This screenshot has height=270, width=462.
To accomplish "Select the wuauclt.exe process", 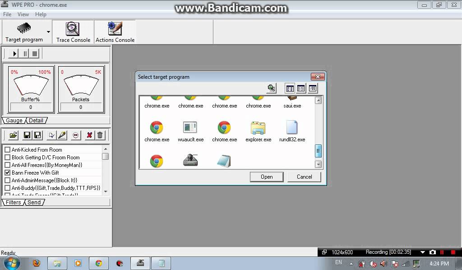I will coord(190,131).
